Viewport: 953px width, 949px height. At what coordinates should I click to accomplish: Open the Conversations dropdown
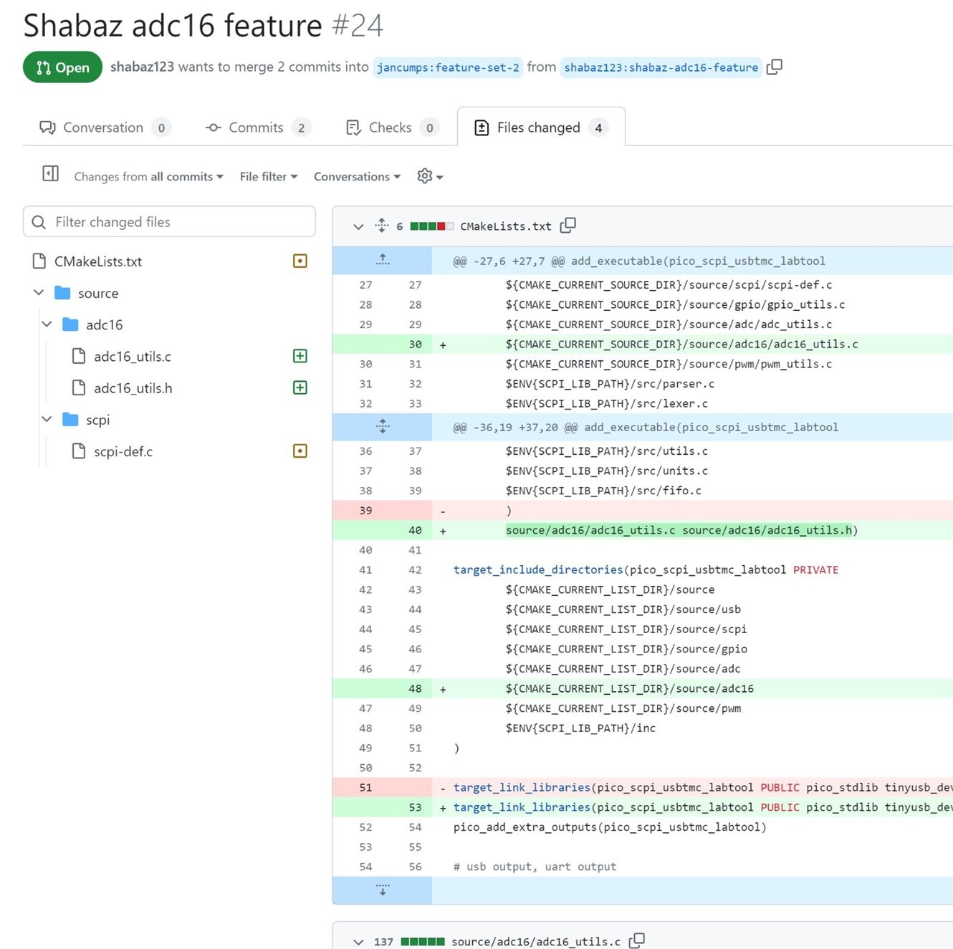coord(357,176)
